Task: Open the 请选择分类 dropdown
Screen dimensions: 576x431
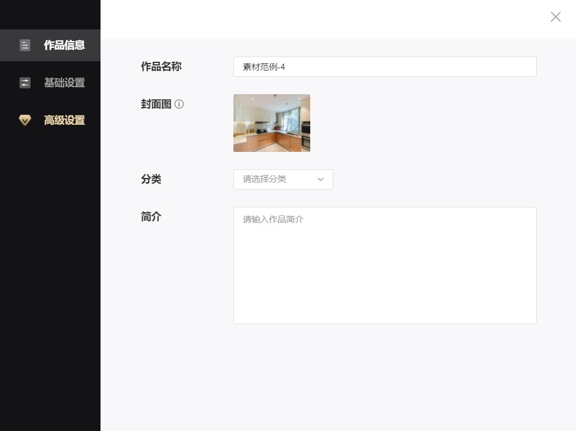Action: click(x=283, y=179)
